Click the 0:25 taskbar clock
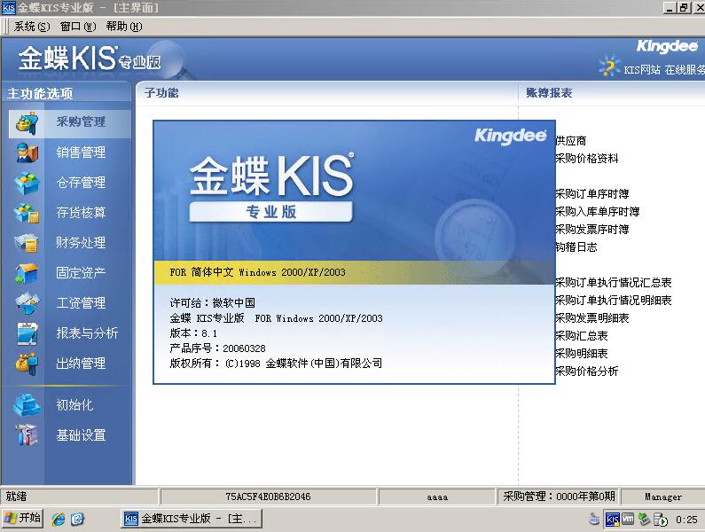705x532 pixels. [686, 520]
